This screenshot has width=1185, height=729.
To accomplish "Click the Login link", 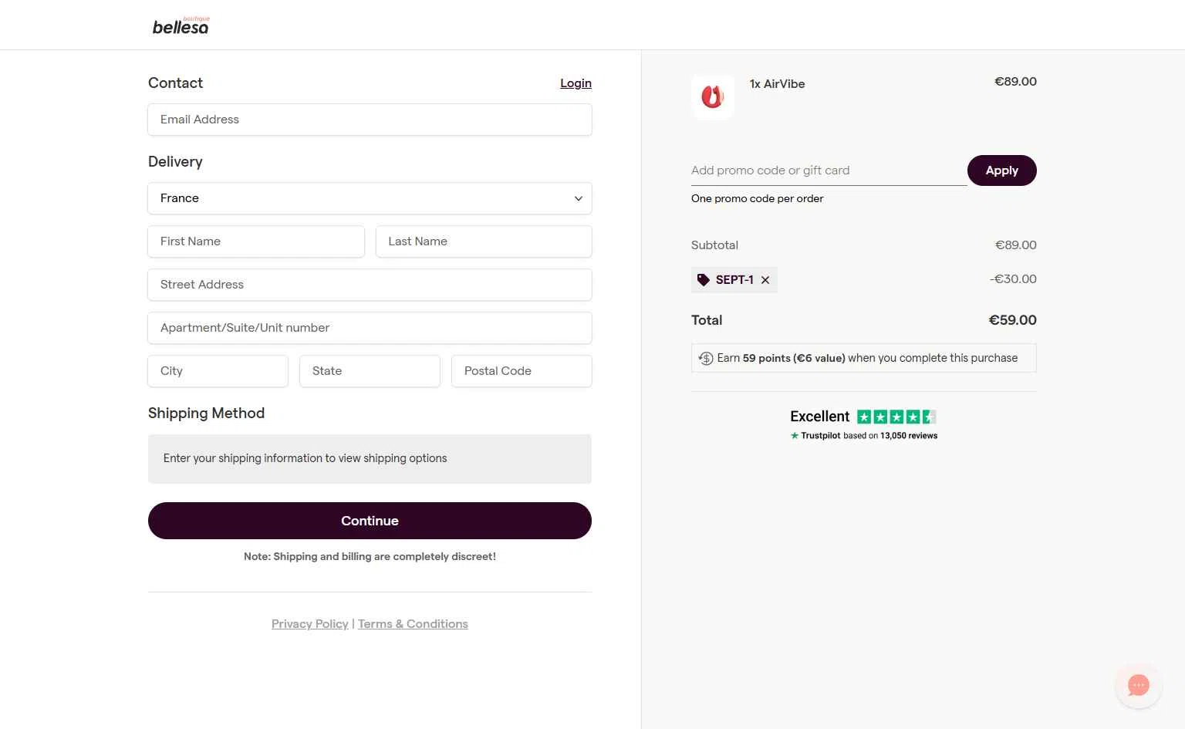I will (x=576, y=83).
